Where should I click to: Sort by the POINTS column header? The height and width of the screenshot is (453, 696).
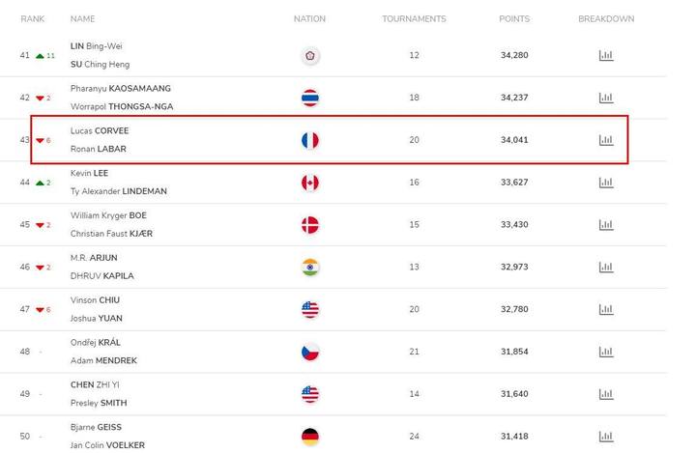tap(514, 18)
